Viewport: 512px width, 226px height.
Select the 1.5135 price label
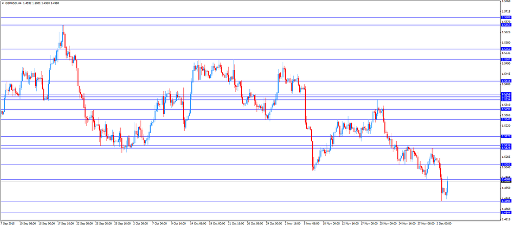tap(505, 145)
